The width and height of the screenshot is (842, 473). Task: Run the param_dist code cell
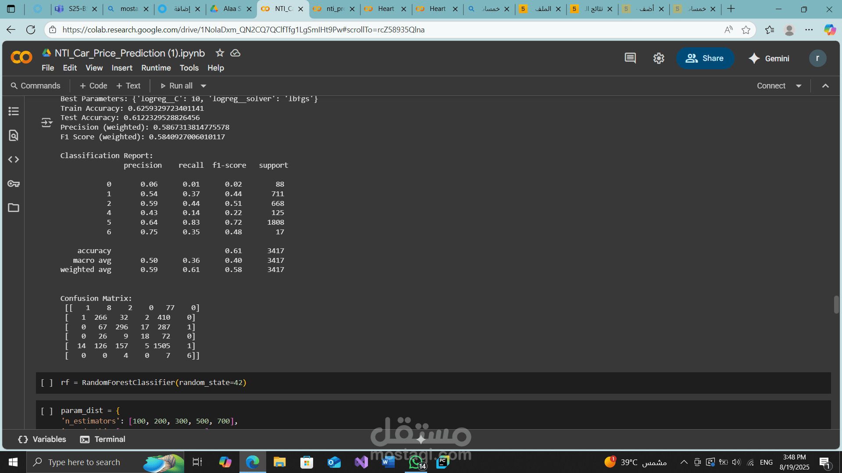tap(47, 411)
